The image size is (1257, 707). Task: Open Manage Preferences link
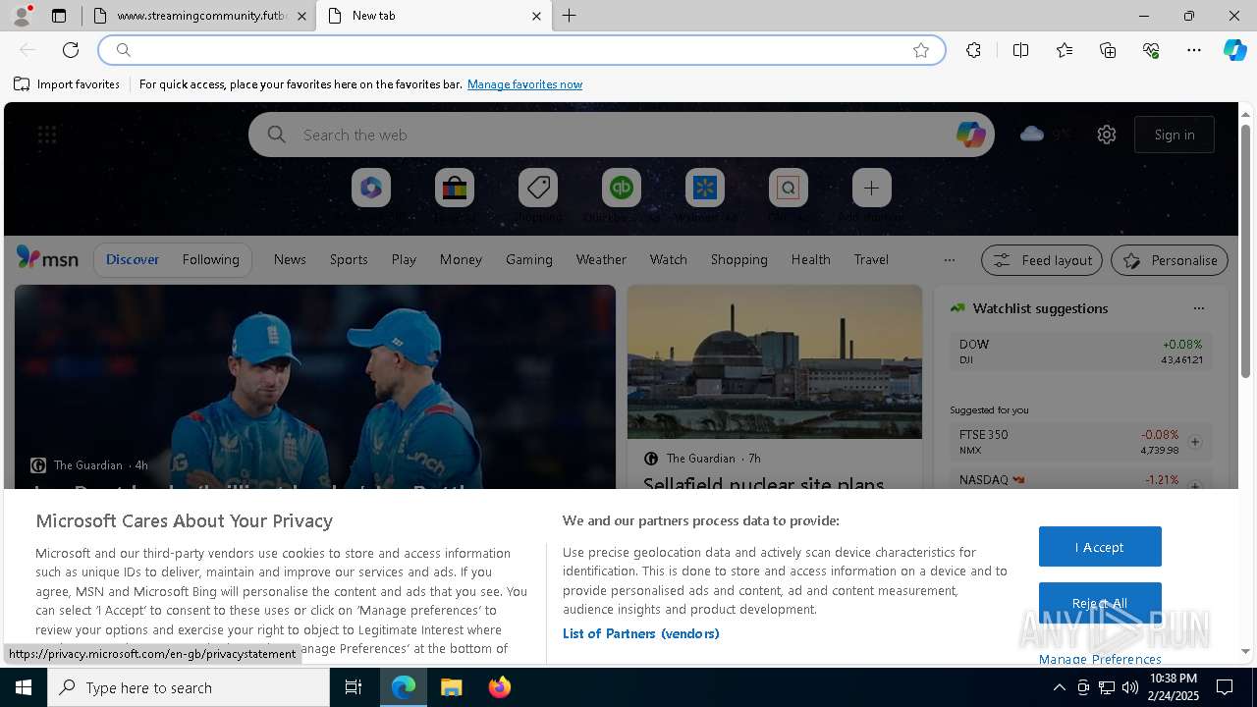coord(1100,659)
